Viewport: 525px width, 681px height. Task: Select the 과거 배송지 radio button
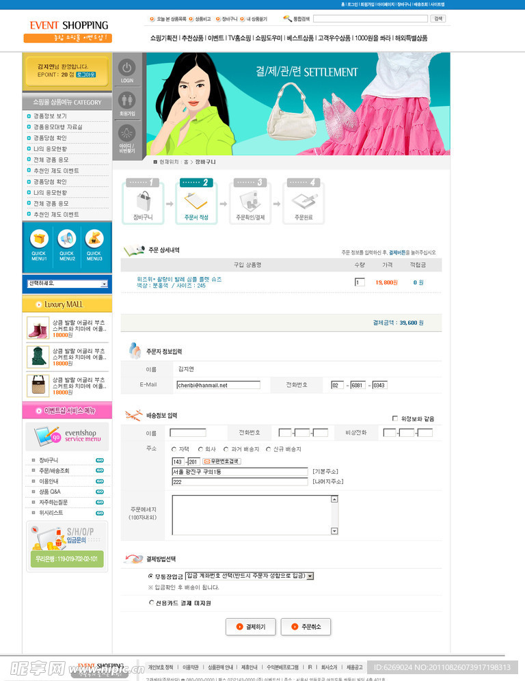(x=226, y=449)
